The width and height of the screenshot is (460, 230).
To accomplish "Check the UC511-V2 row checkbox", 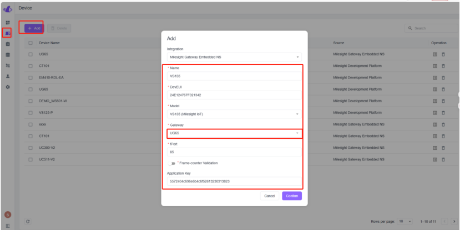I will (x=31, y=160).
